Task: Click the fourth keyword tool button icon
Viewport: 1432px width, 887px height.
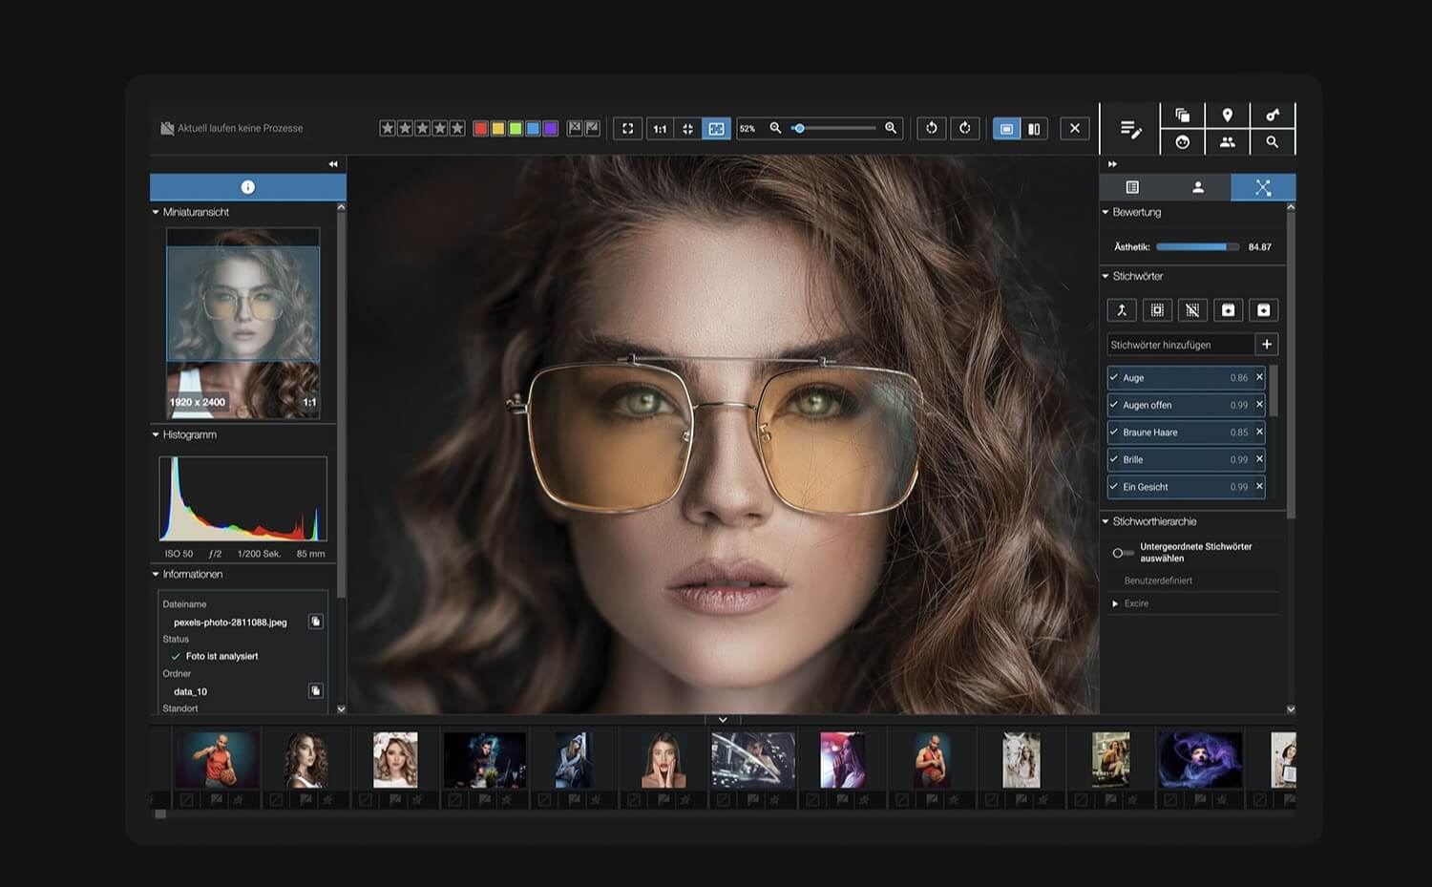Action: (1228, 310)
